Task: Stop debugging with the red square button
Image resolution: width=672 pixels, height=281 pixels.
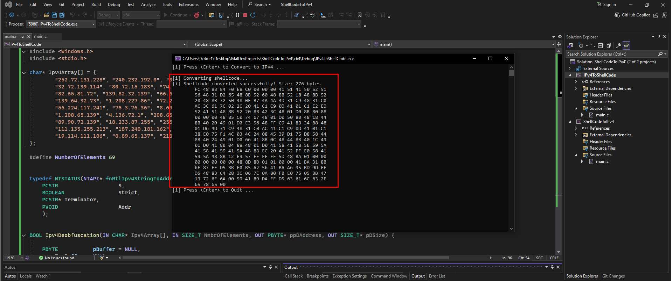Action: tap(245, 15)
